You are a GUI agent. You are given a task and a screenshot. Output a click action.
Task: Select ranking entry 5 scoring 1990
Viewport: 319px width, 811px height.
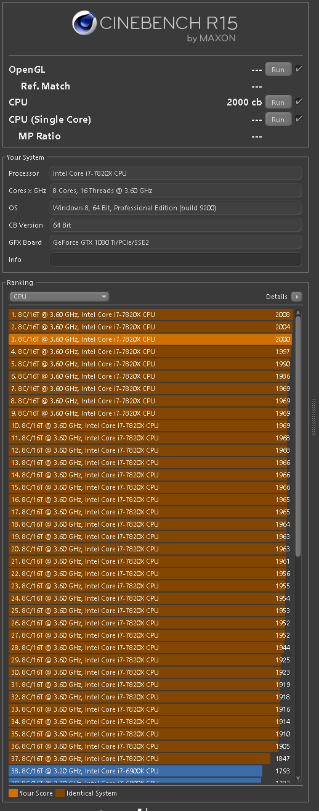[151, 364]
